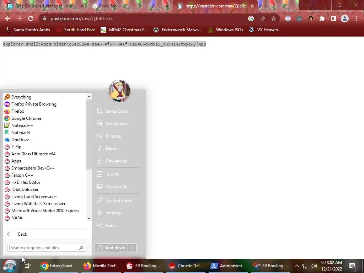Expand shut down options arrow
364x273 pixels.
pyautogui.click(x=132, y=248)
